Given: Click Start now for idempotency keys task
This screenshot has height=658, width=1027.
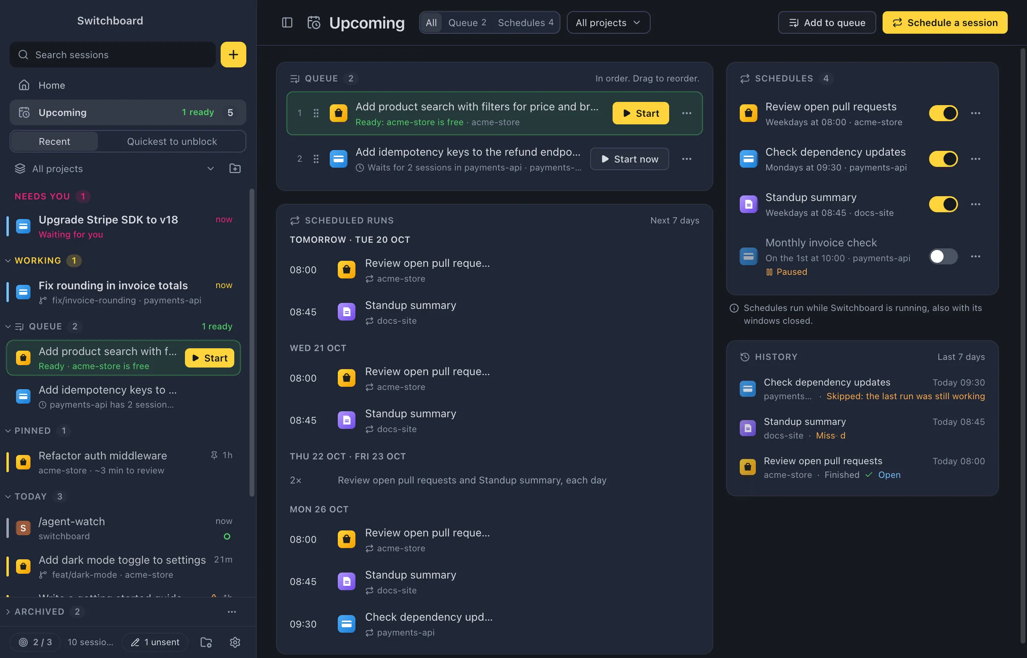Looking at the screenshot, I should [x=629, y=159].
